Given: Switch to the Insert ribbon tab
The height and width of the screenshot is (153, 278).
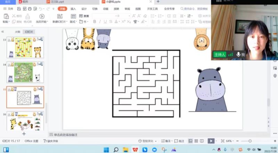Looking at the screenshot, I should pyautogui.click(x=73, y=9).
